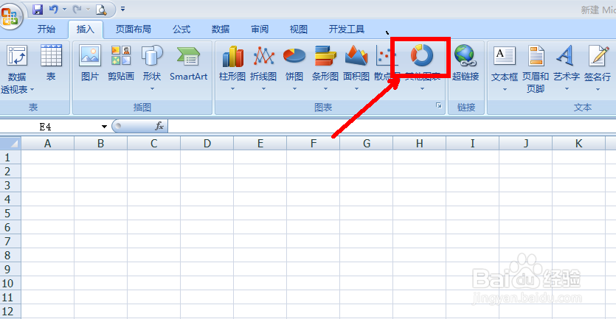616x319 pixels.
Task: Select the 插入 ribbon tab
Action: (x=86, y=29)
